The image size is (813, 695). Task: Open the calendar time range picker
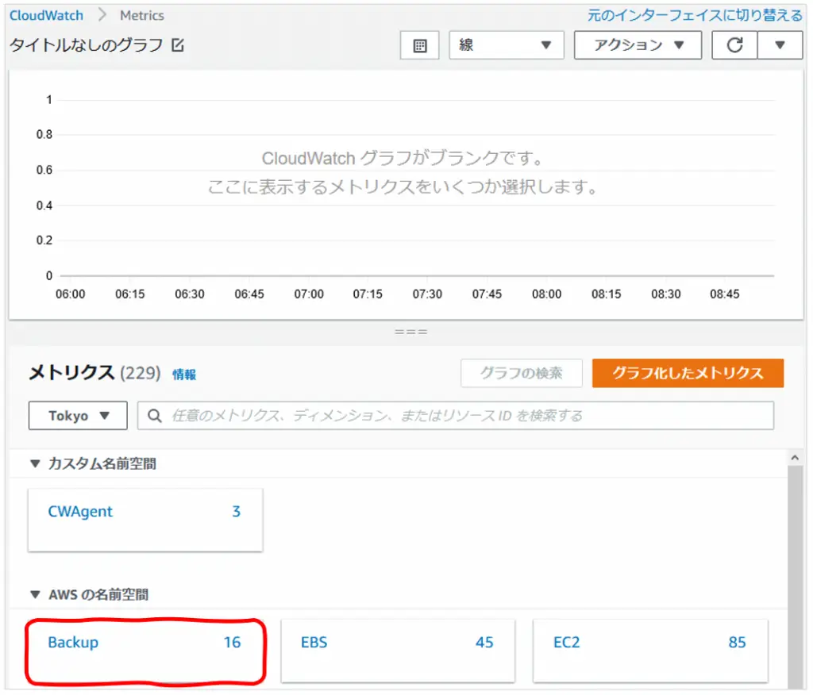pos(419,45)
